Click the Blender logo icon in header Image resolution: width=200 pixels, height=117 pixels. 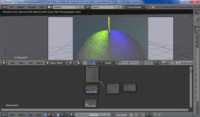tap(152, 7)
